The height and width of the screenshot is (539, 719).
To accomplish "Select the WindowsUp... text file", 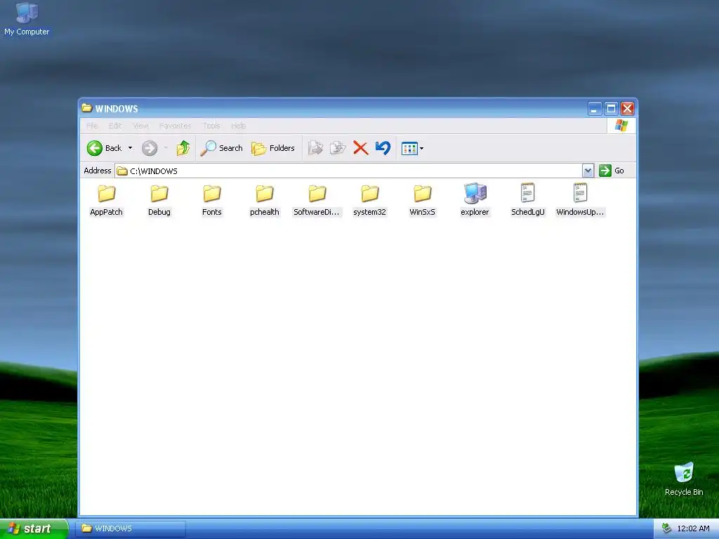I will (580, 200).
